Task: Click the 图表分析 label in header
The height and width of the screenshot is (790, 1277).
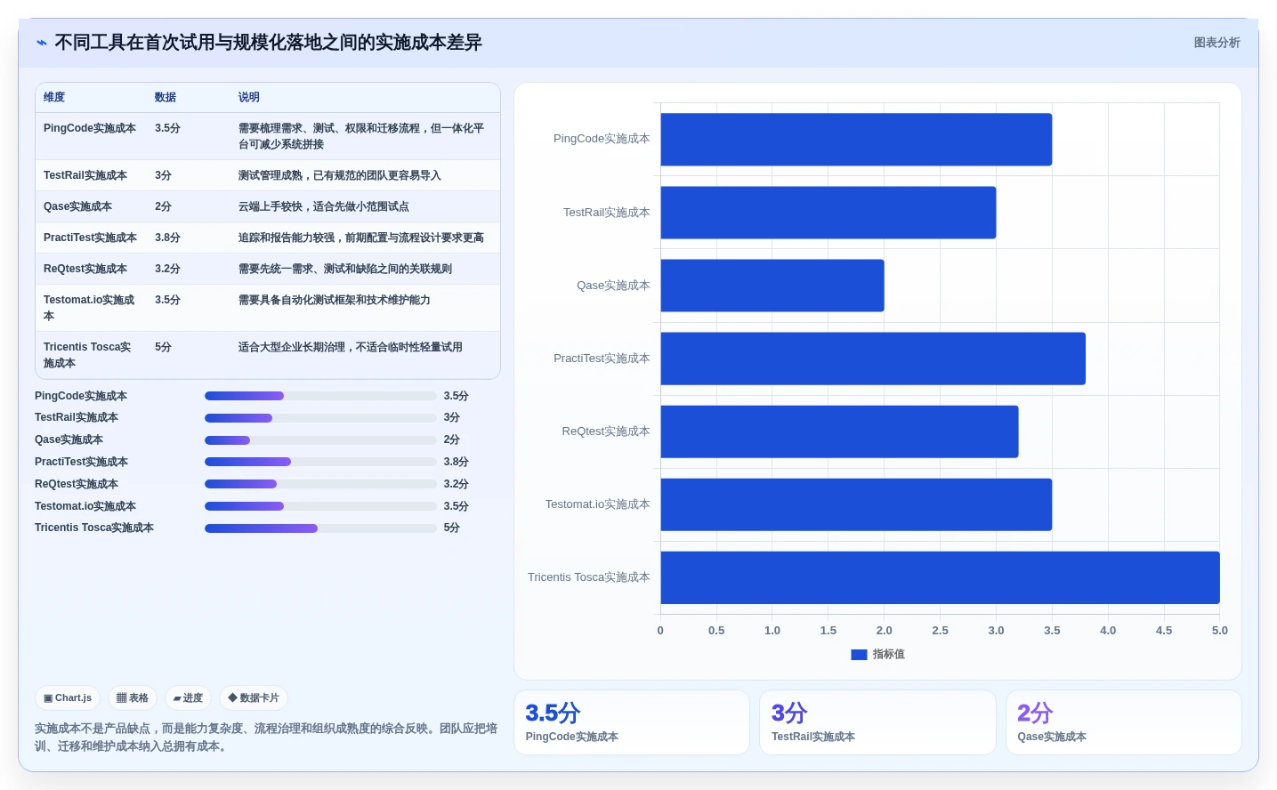Action: pos(1216,43)
